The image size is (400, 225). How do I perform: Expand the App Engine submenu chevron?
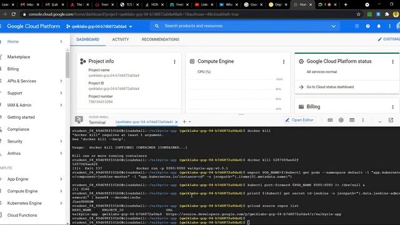coord(61,179)
